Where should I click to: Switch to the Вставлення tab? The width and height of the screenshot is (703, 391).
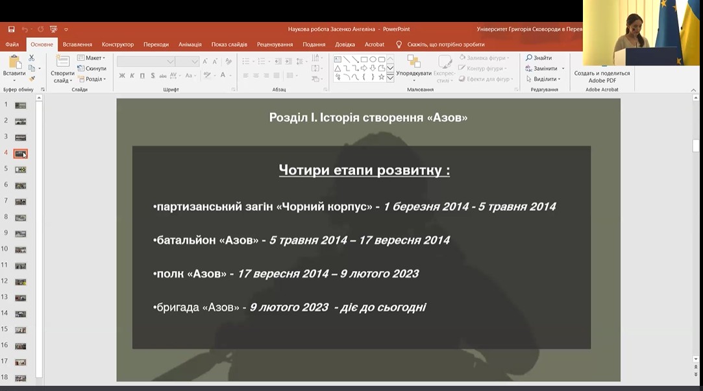point(77,44)
